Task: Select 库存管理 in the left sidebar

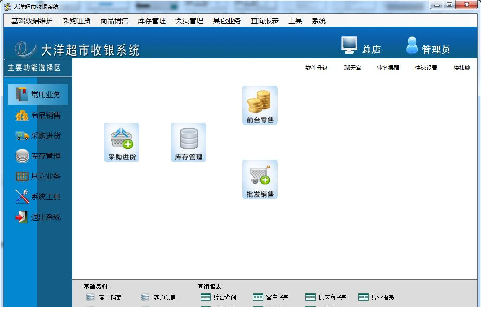Action: click(38, 156)
